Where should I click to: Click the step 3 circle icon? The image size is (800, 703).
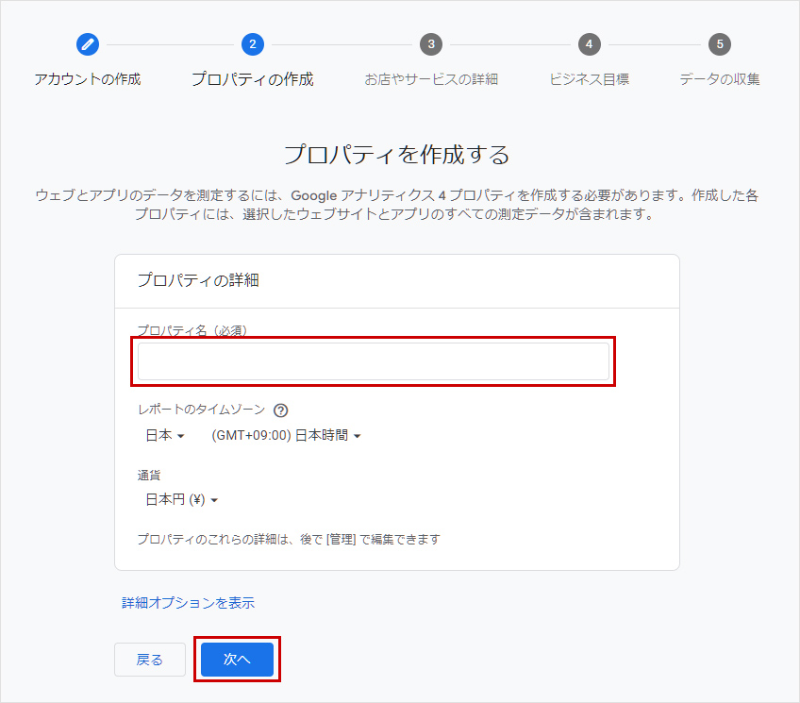click(x=431, y=44)
